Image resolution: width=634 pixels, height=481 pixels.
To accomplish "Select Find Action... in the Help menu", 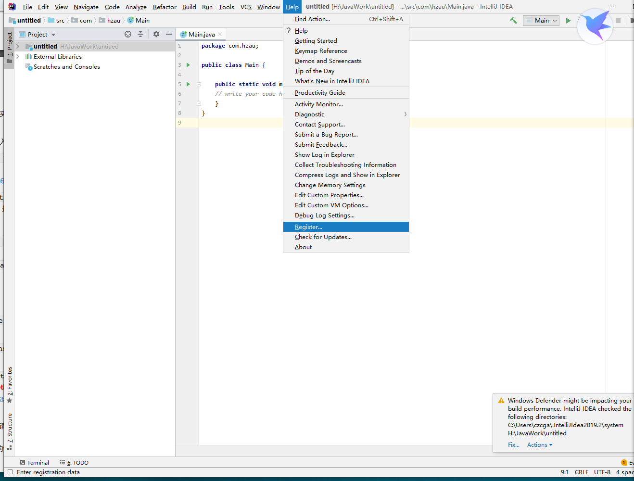I will (346, 19).
